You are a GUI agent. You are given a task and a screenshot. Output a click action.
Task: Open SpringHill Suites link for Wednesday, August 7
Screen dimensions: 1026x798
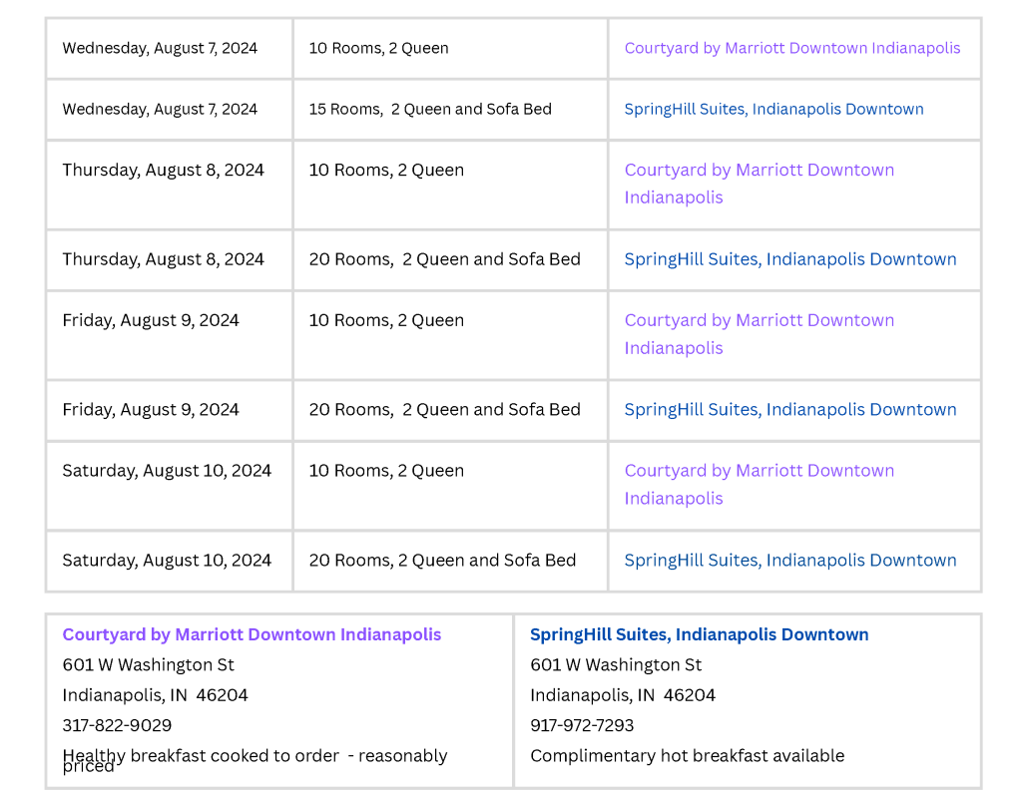[773, 110]
